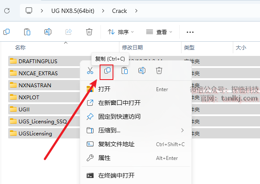Click the paste icon in context menu
Image resolution: width=260 pixels, height=184 pixels.
125,71
